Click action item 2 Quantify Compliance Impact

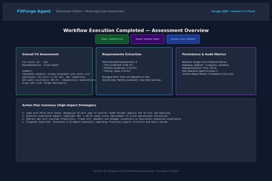pyautogui.click(x=95, y=116)
